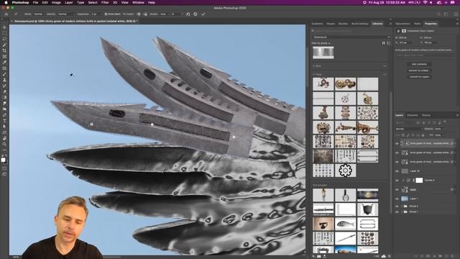Viewport: 460px width, 259px height.
Task: Click the Convert to Linked button
Action: [x=419, y=71]
